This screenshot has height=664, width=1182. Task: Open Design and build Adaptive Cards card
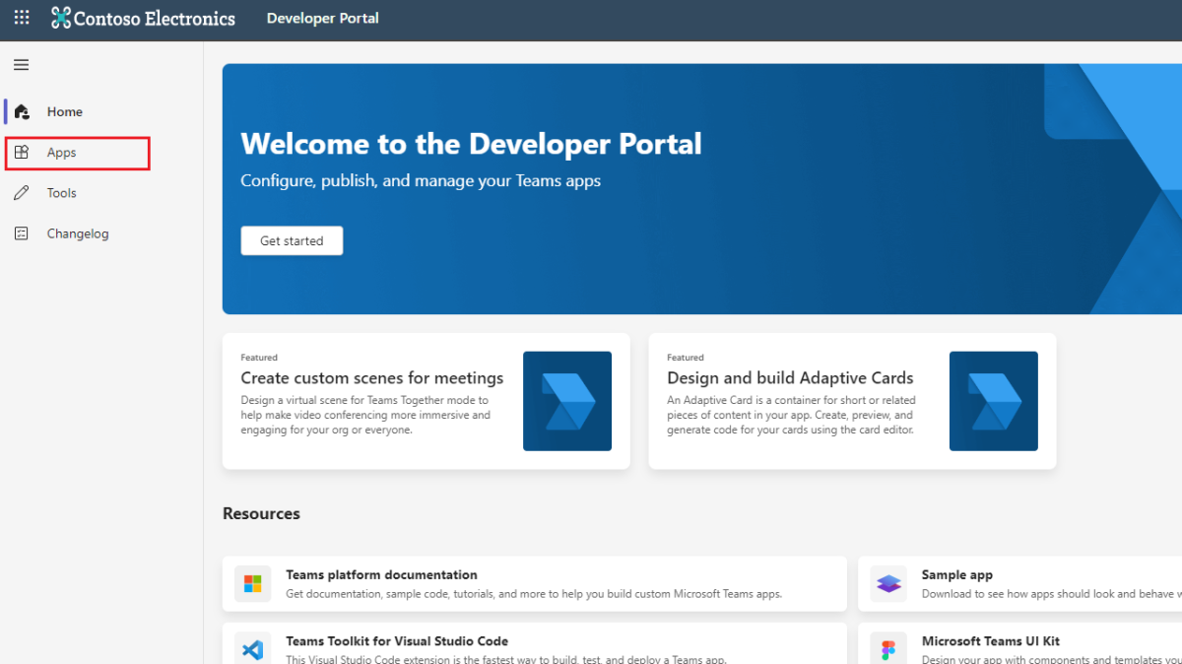point(790,378)
